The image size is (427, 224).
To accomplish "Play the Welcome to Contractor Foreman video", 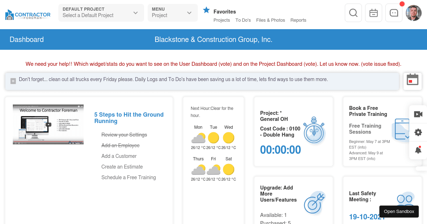I will pos(48,124).
